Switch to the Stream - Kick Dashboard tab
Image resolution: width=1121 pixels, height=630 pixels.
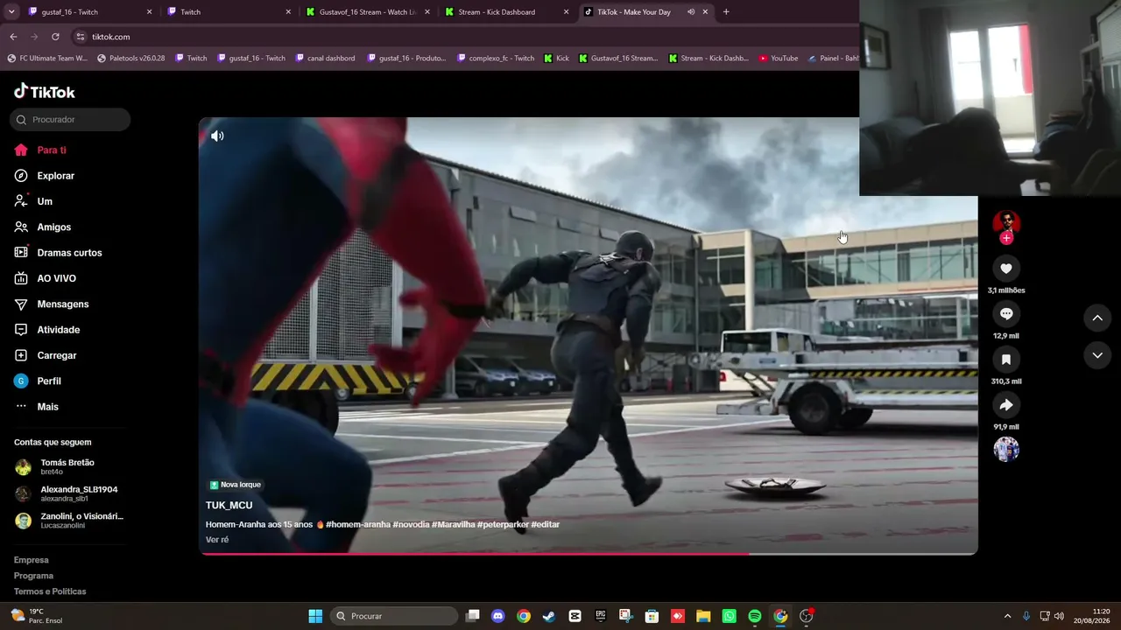pyautogui.click(x=506, y=12)
